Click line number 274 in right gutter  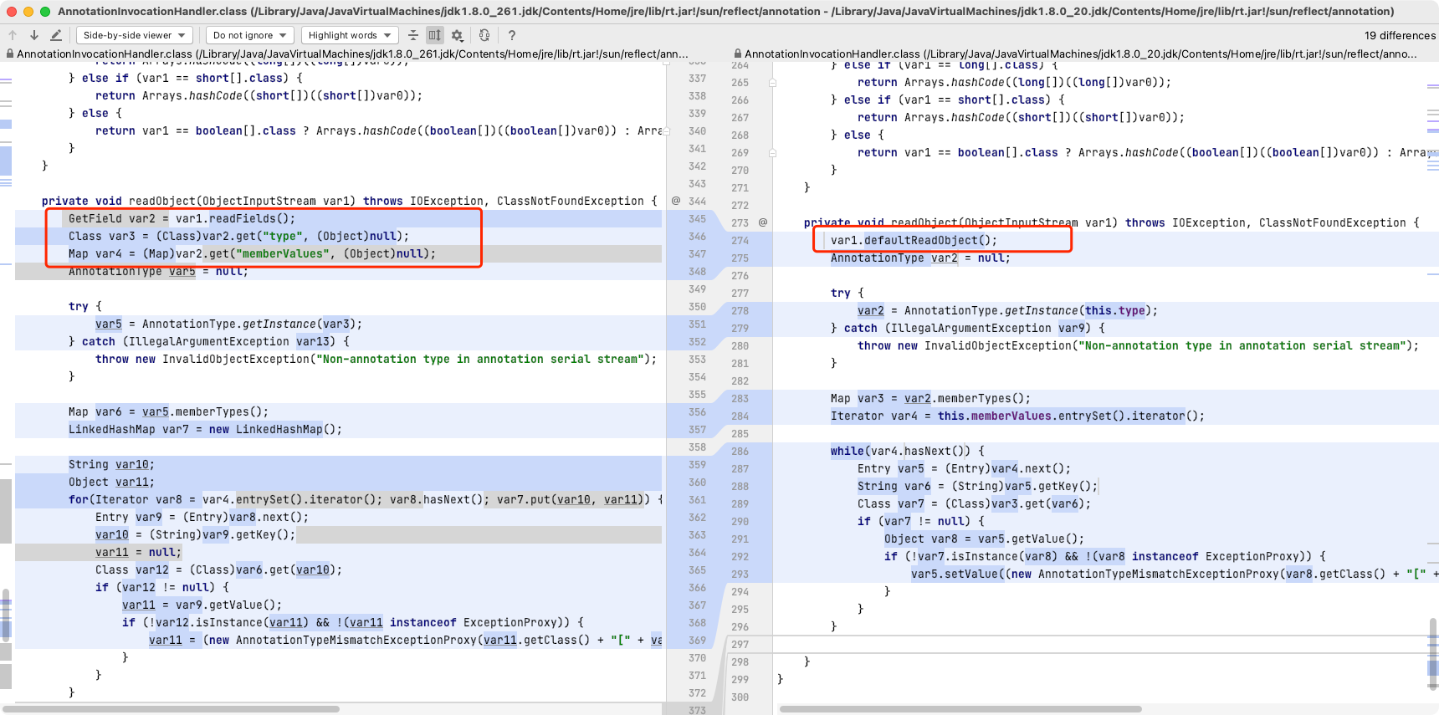(740, 241)
